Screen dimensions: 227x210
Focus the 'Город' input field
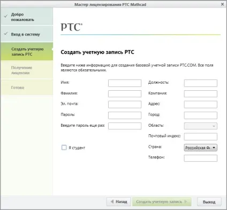click(201, 115)
